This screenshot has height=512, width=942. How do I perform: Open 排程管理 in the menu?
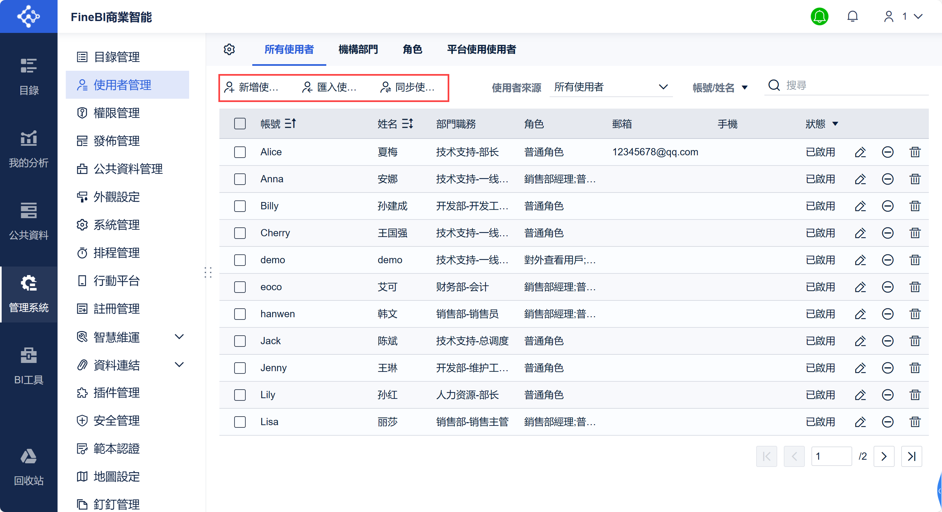coord(127,253)
